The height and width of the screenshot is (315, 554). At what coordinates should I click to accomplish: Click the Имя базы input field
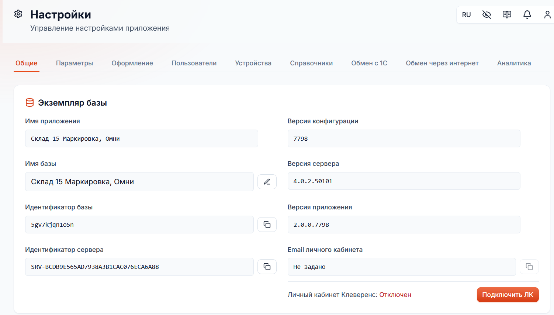(x=139, y=182)
